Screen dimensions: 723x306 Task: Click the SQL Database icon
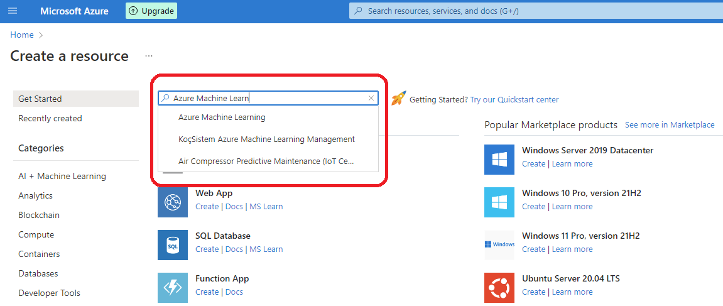point(173,245)
